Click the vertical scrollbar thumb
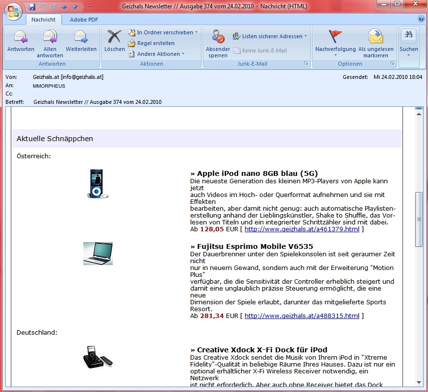This screenshot has width=428, height=392. coord(419,220)
